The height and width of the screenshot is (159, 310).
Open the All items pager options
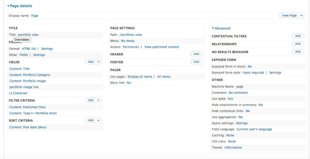tap(164, 77)
